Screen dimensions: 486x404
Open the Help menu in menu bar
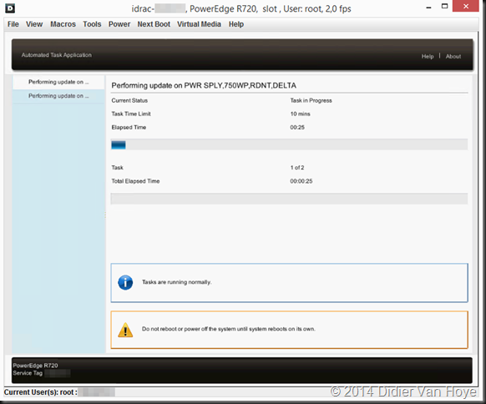tap(236, 24)
